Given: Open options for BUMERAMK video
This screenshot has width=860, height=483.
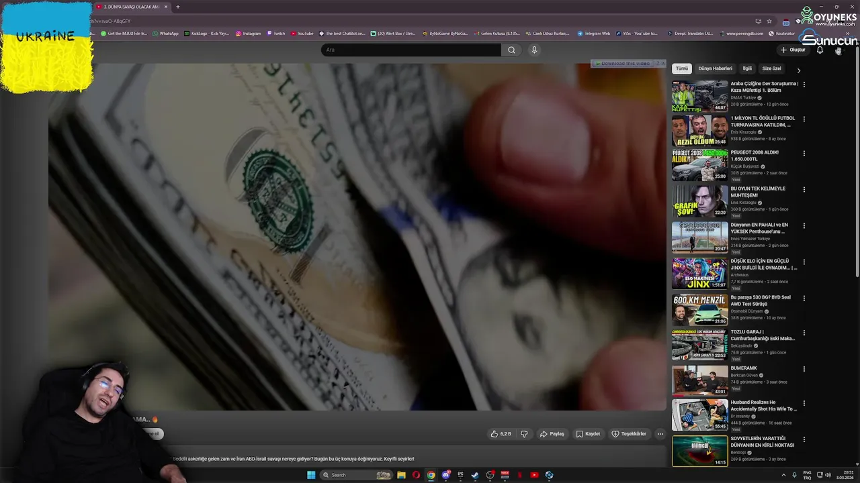Looking at the screenshot, I should pyautogui.click(x=804, y=369).
